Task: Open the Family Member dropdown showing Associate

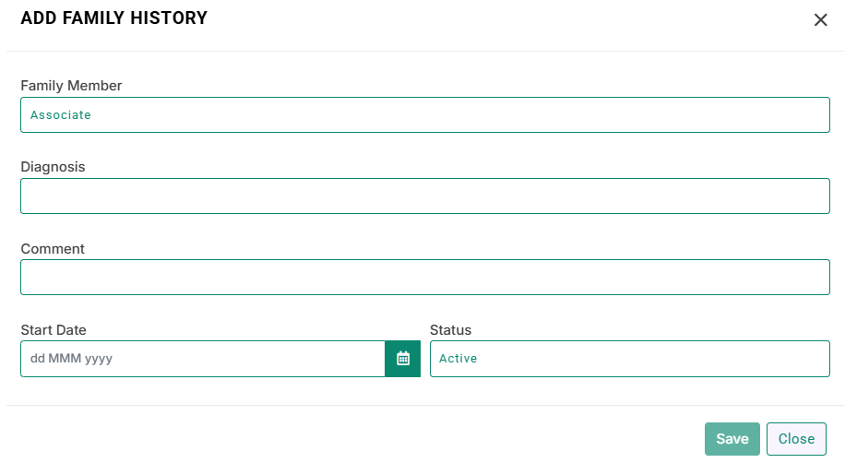Action: 425,114
